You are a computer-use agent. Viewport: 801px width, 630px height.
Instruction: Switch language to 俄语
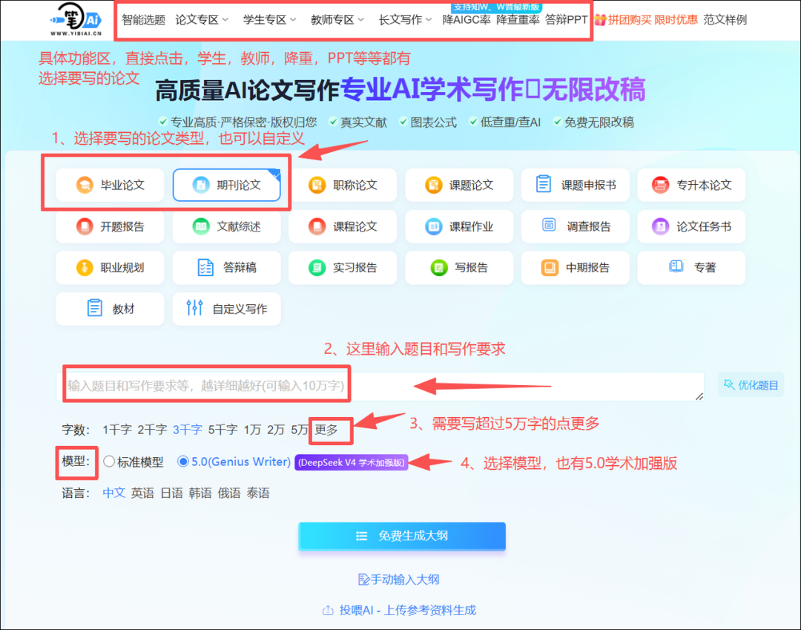229,493
